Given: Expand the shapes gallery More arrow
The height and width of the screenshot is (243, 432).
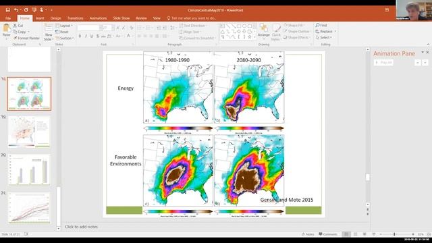Looking at the screenshot, I should click(255, 37).
